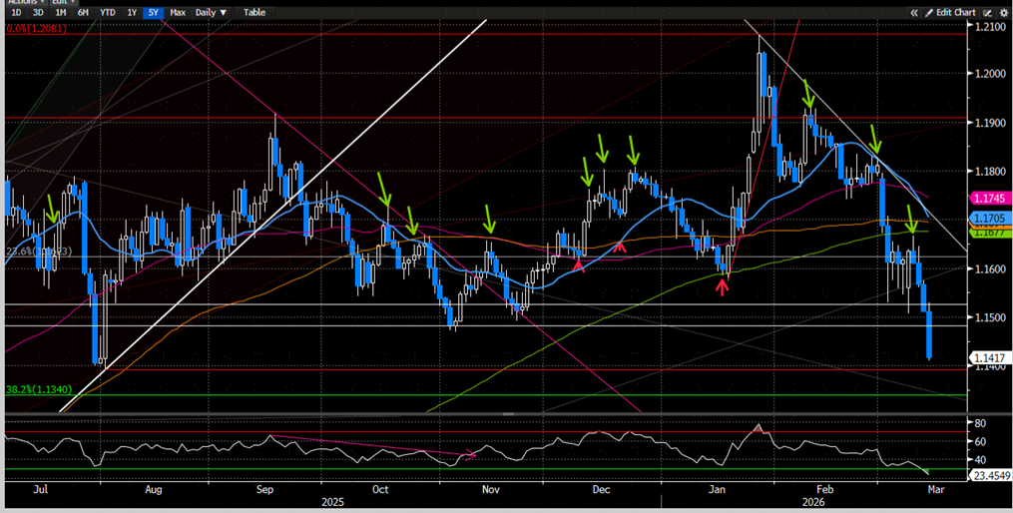This screenshot has height=513, width=1013.
Task: Choose the Max range tab
Action: [x=178, y=12]
